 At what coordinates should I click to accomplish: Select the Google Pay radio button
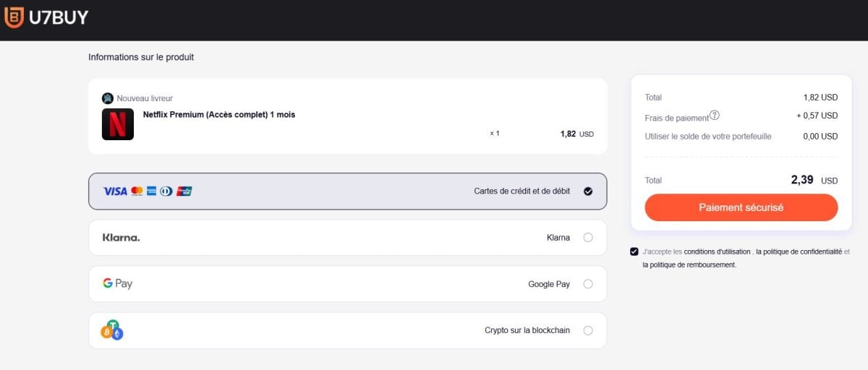[x=588, y=284]
